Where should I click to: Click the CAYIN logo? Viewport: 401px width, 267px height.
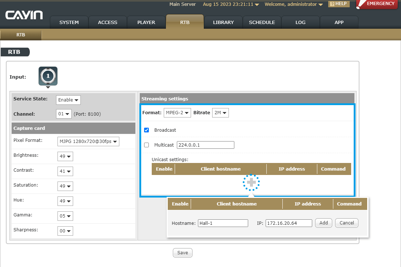pos(24,15)
